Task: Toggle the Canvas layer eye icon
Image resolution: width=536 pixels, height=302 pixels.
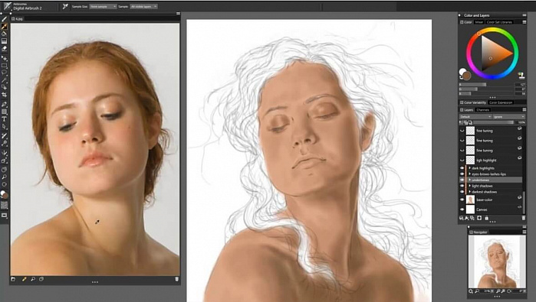Action: pyautogui.click(x=462, y=209)
